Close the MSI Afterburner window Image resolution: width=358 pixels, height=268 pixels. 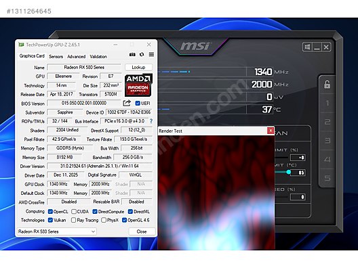click(x=326, y=47)
